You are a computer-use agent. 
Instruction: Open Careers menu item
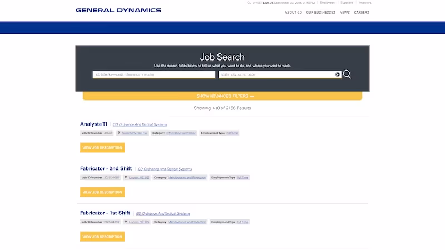point(362,12)
